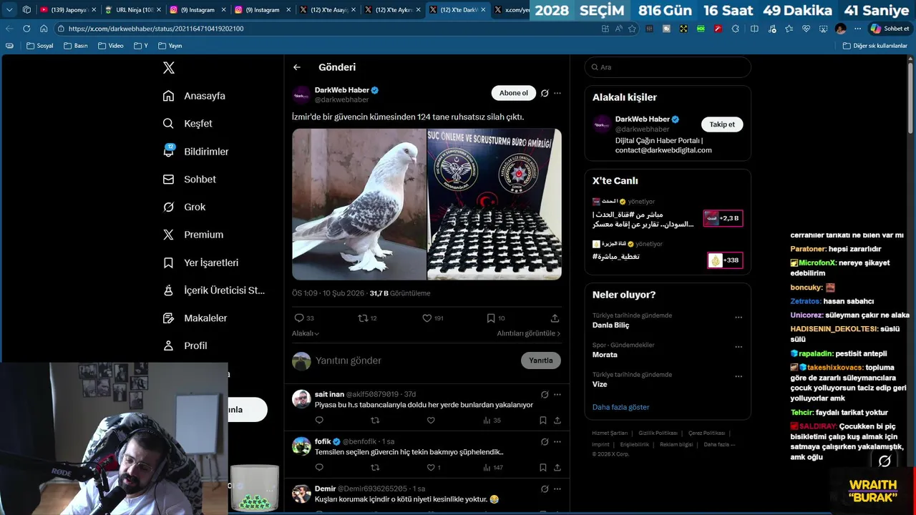Go to browser home page icon

(44, 29)
